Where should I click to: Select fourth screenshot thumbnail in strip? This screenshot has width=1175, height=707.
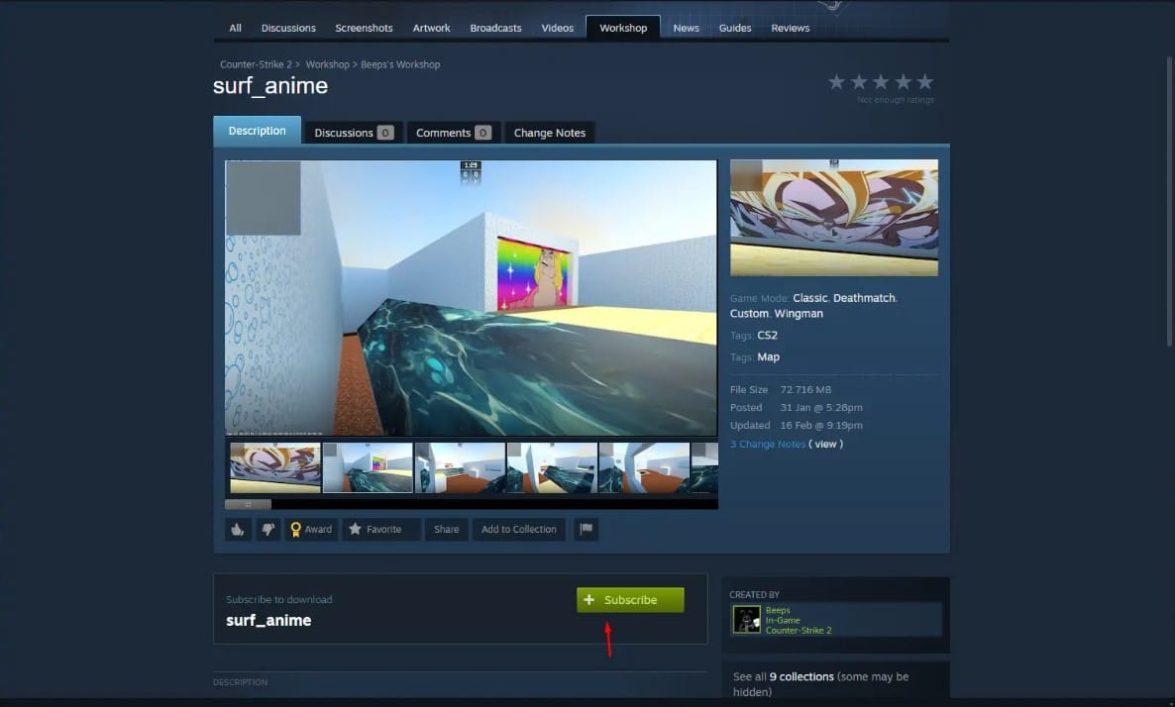click(552, 467)
